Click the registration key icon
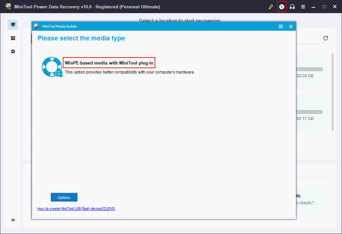Screen dimensions: 342x234 point(271,7)
